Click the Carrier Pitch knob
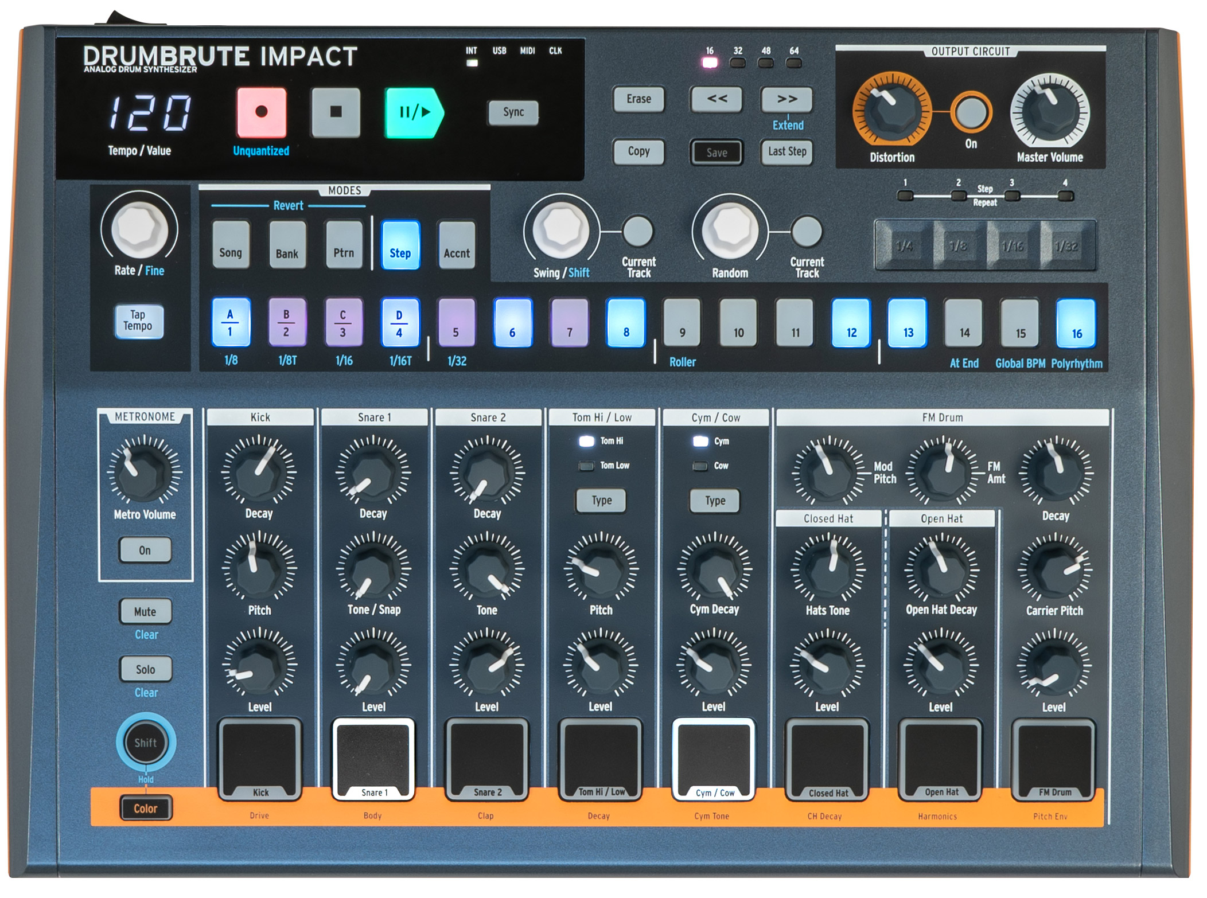This screenshot has height=898, width=1207. pyautogui.click(x=1055, y=569)
